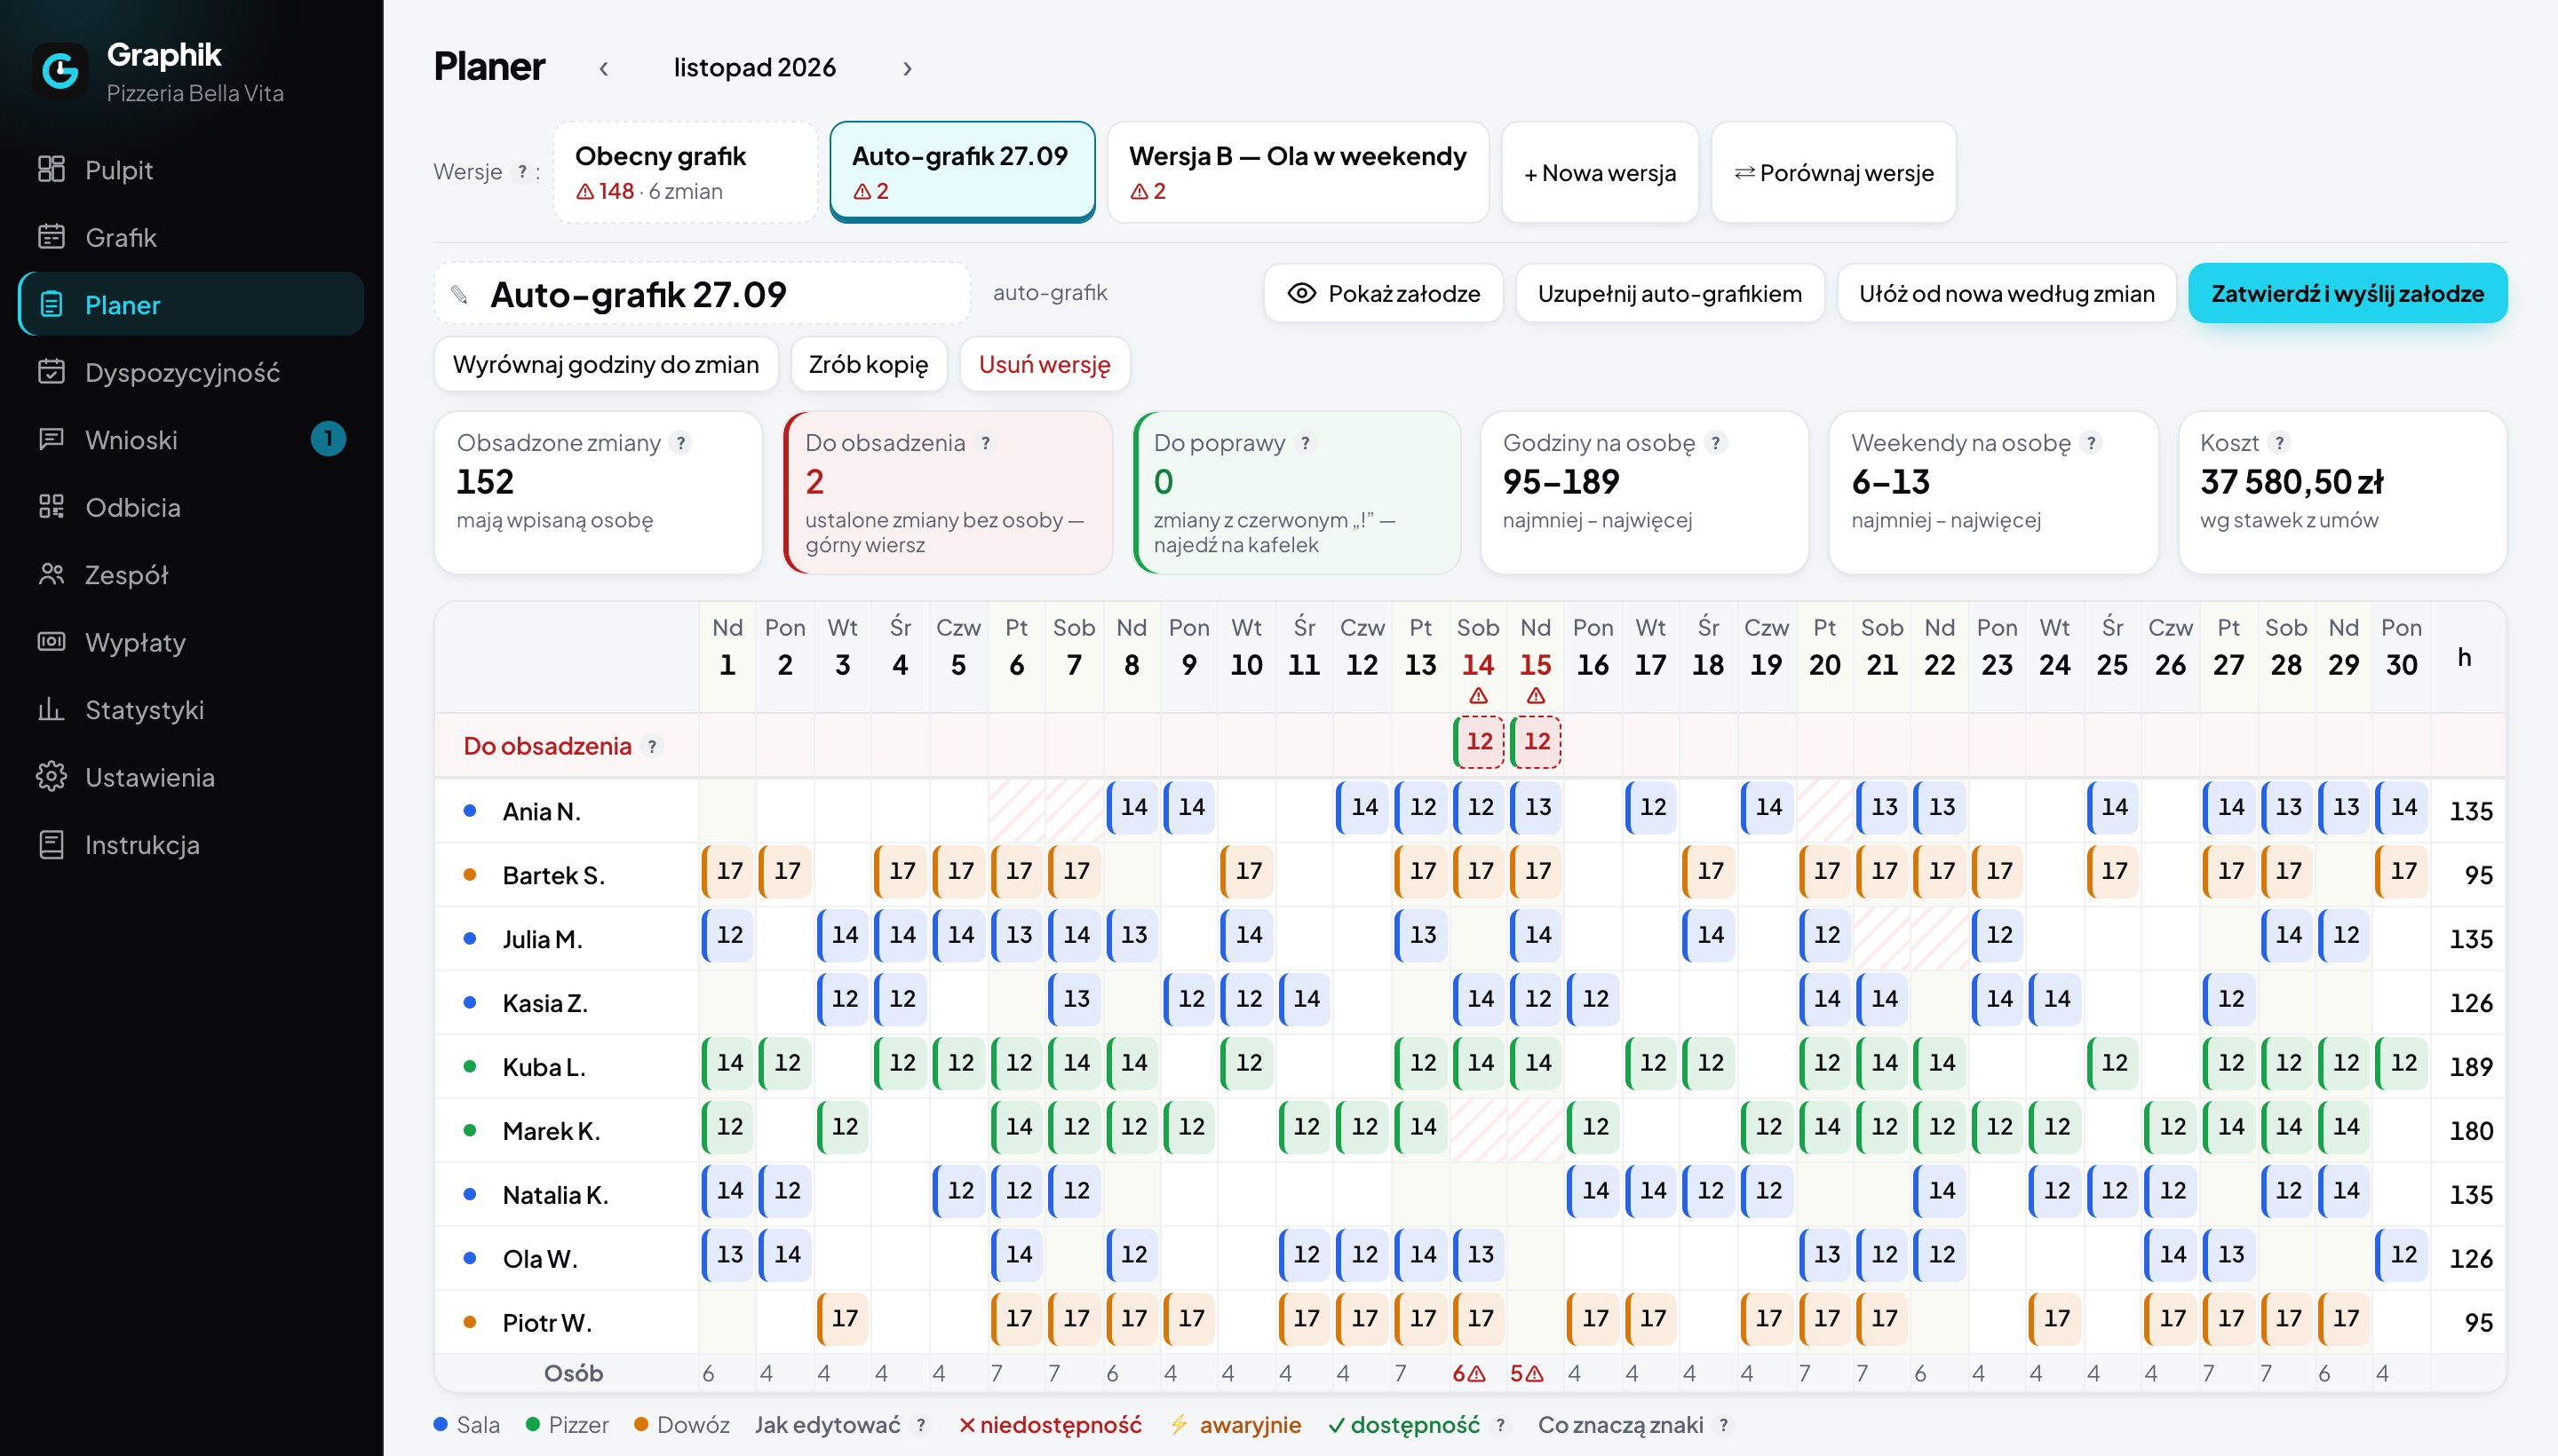Open Instrukcja manual page
Screen dimensions: 2558x1456
[x=190, y=845]
